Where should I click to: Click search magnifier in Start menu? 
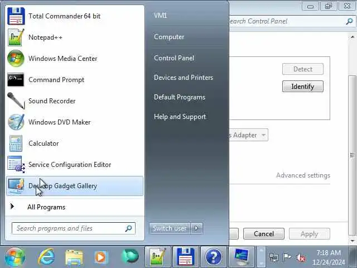129,228
